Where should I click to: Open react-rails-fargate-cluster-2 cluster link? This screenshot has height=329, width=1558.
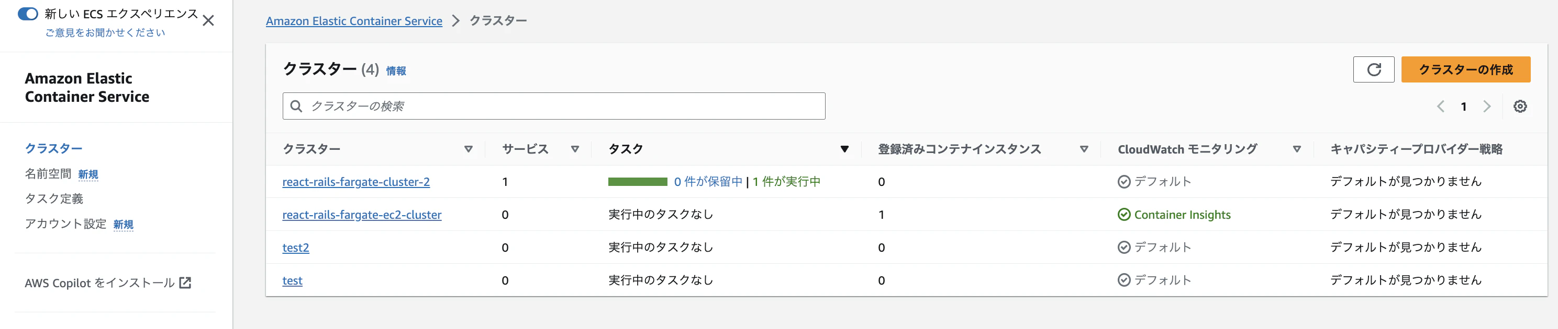355,182
